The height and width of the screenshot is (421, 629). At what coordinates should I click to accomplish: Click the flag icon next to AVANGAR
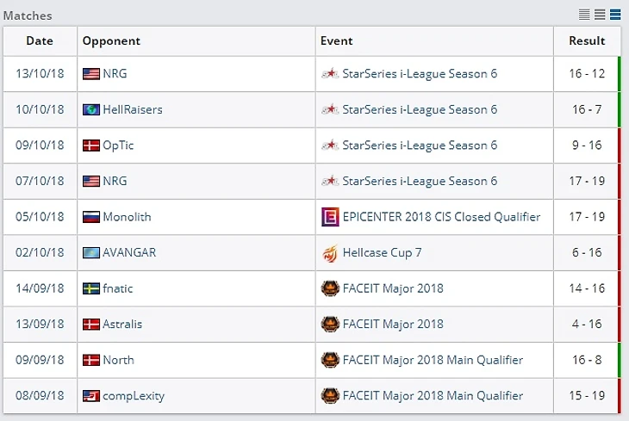pyautogui.click(x=91, y=253)
